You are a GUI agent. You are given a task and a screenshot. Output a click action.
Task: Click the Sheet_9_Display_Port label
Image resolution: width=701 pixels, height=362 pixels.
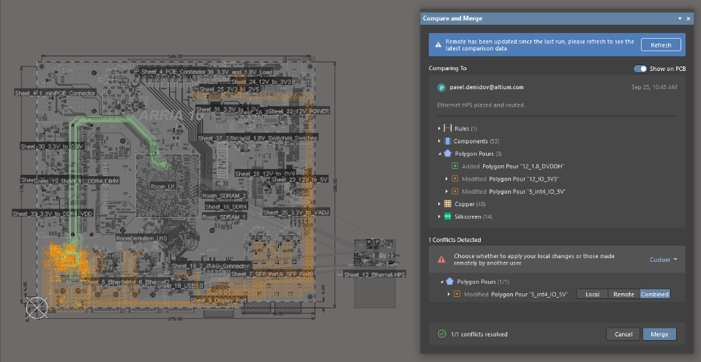pos(218,301)
